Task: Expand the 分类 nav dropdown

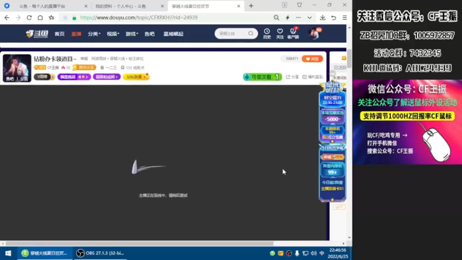Action: pyautogui.click(x=94, y=34)
